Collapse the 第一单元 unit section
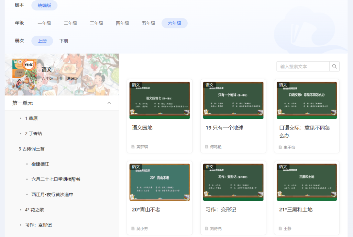This screenshot has height=237, width=353. point(109,102)
